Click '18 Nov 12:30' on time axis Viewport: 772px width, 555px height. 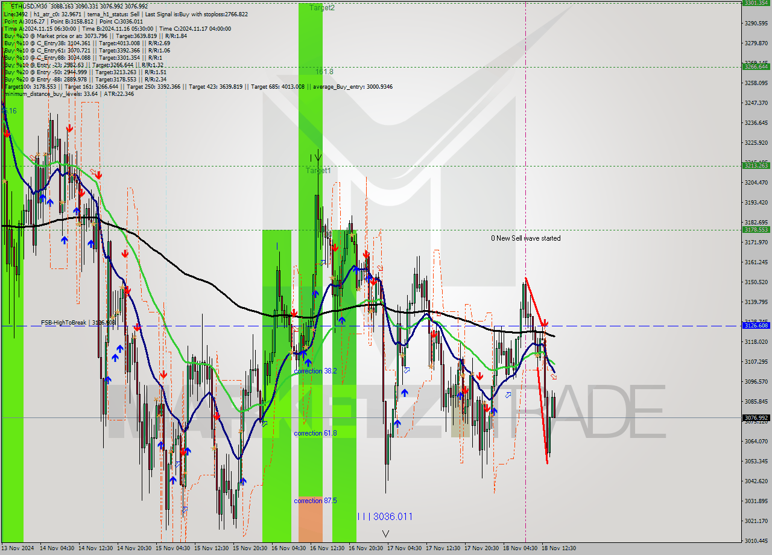559,548
